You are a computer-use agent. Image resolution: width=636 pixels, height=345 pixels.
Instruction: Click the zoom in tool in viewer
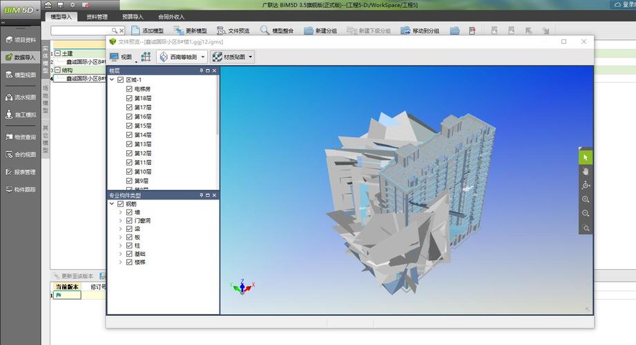[x=586, y=199]
